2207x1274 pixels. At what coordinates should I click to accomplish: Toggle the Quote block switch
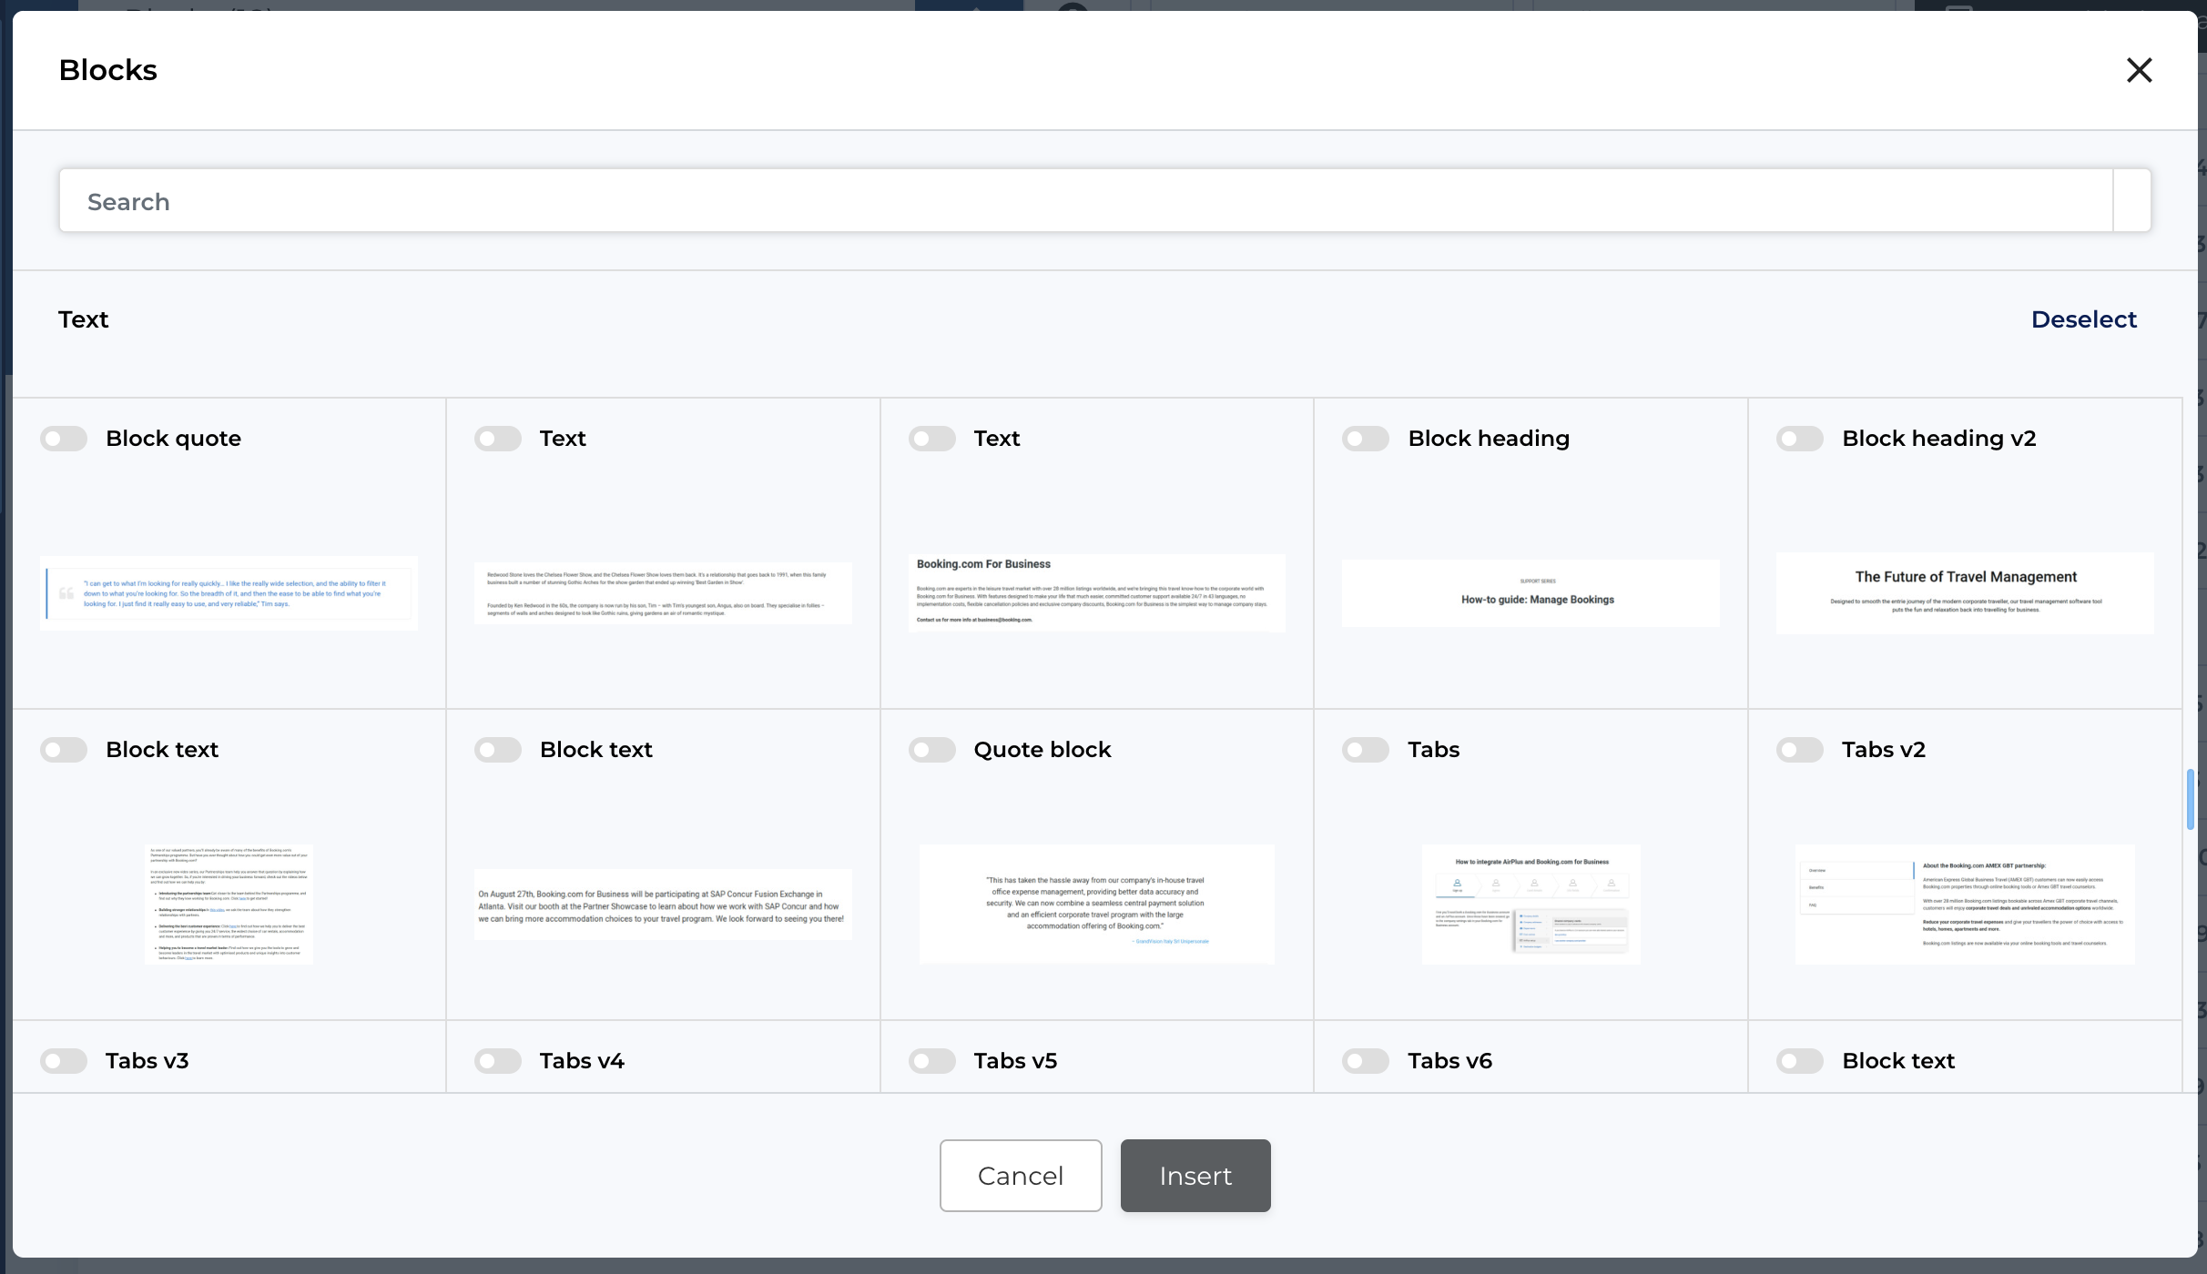tap(931, 750)
